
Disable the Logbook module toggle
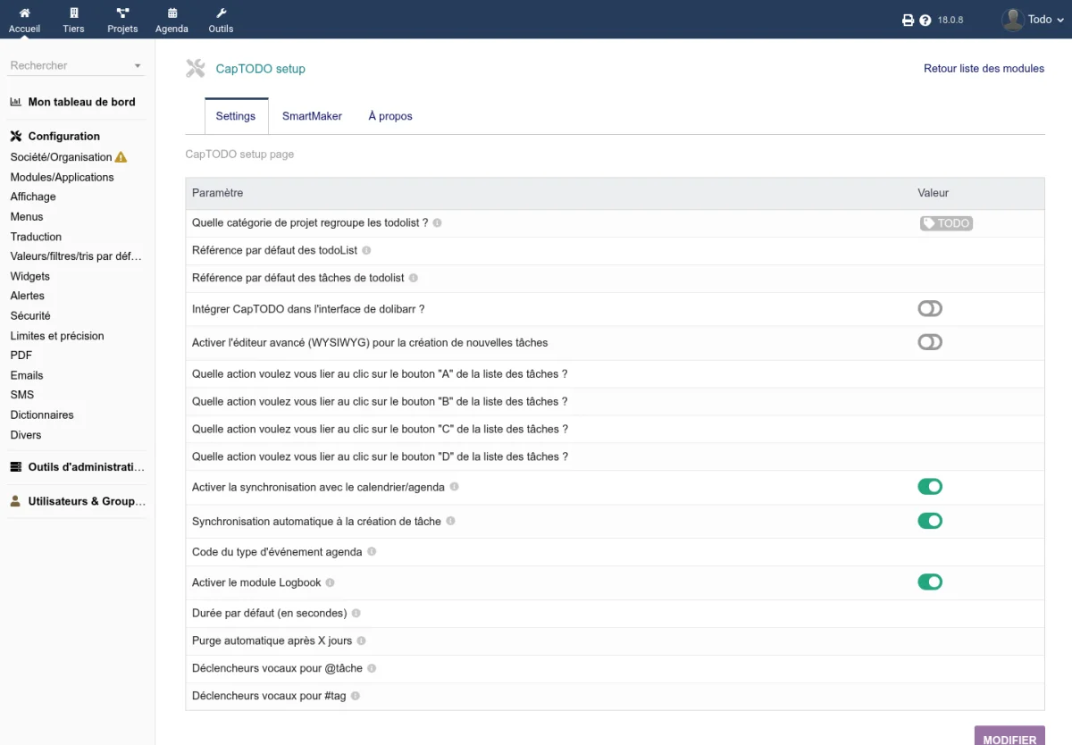coord(930,582)
